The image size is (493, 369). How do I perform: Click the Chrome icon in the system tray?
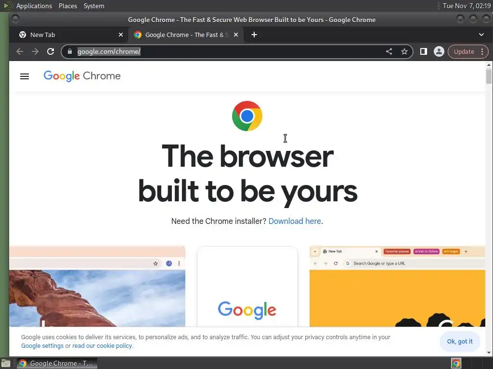tap(456, 363)
